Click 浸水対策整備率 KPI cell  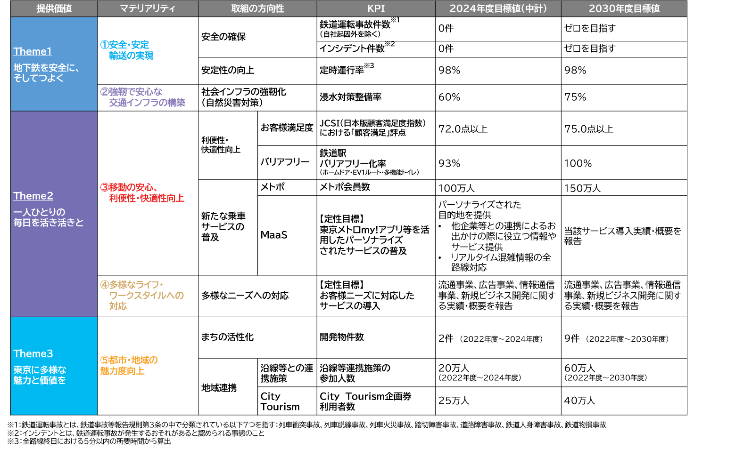pos(376,97)
